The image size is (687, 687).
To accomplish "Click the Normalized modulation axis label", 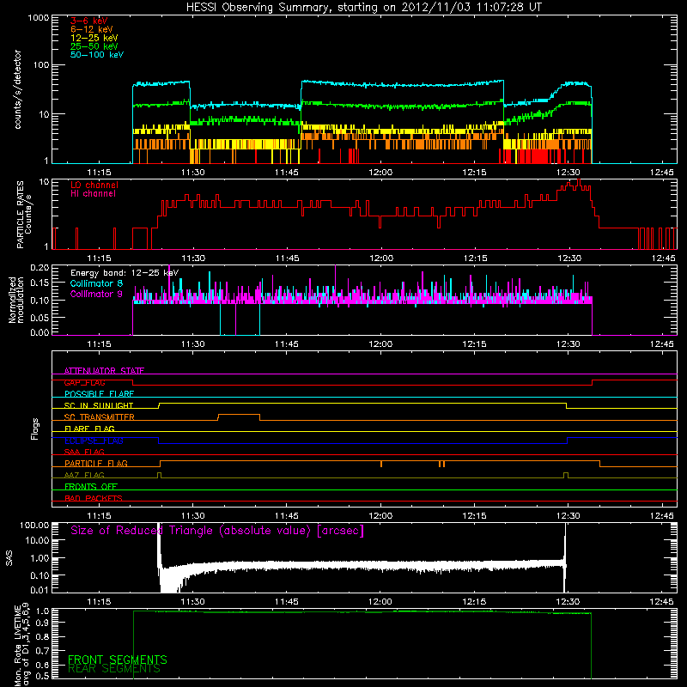I will tap(16, 300).
